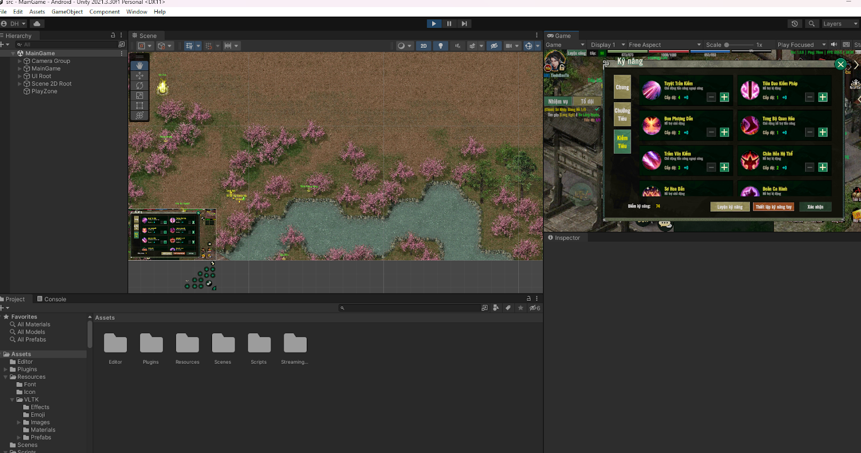Click Thiết lập kỹ năng tay button
The width and height of the screenshot is (861, 453).
(x=773, y=207)
